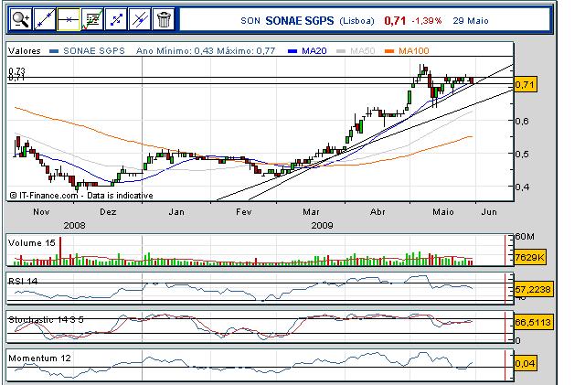Select the line segment drawing tool
Screen dimensions: 585x385
pyautogui.click(x=116, y=19)
